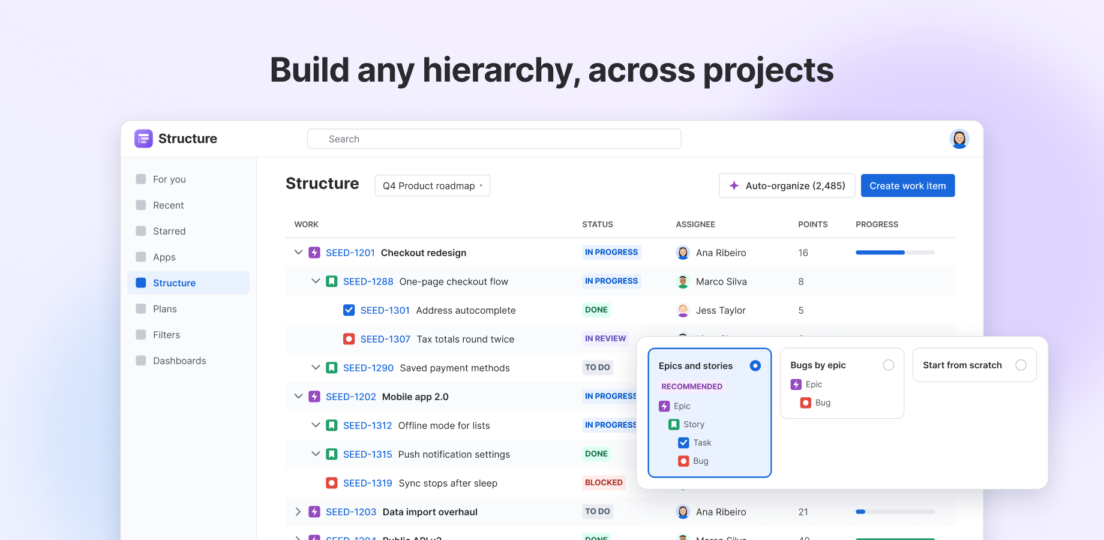1104x540 pixels.
Task: Click the epic icon beside SEED-1202
Action: click(x=314, y=397)
